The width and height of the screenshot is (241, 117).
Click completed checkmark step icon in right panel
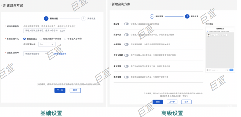tap(152, 16)
